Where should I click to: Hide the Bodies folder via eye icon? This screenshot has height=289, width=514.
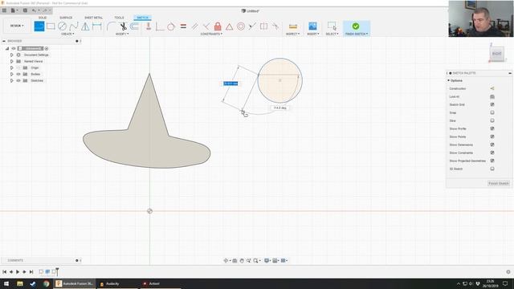(x=18, y=74)
